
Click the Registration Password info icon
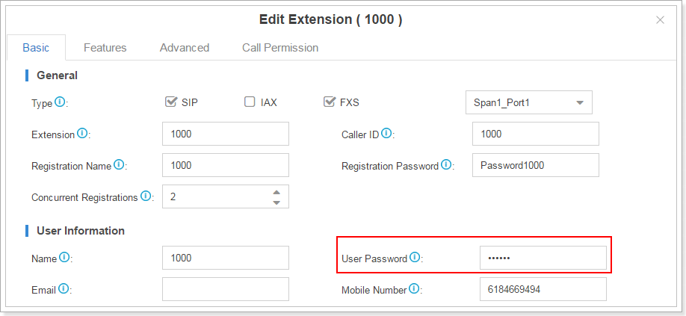click(446, 165)
